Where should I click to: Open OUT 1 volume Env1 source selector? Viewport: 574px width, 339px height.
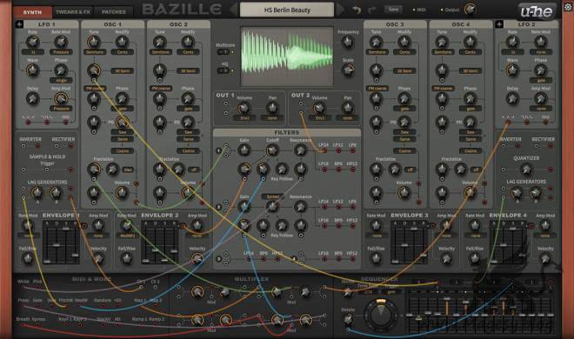click(244, 118)
